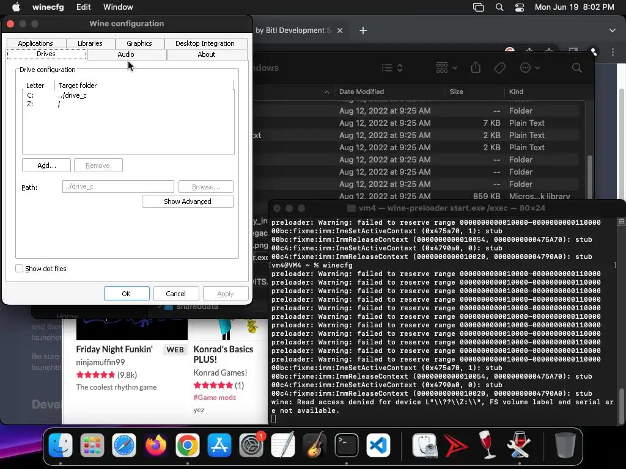
Task: Click the Apply button
Action: coord(226,294)
